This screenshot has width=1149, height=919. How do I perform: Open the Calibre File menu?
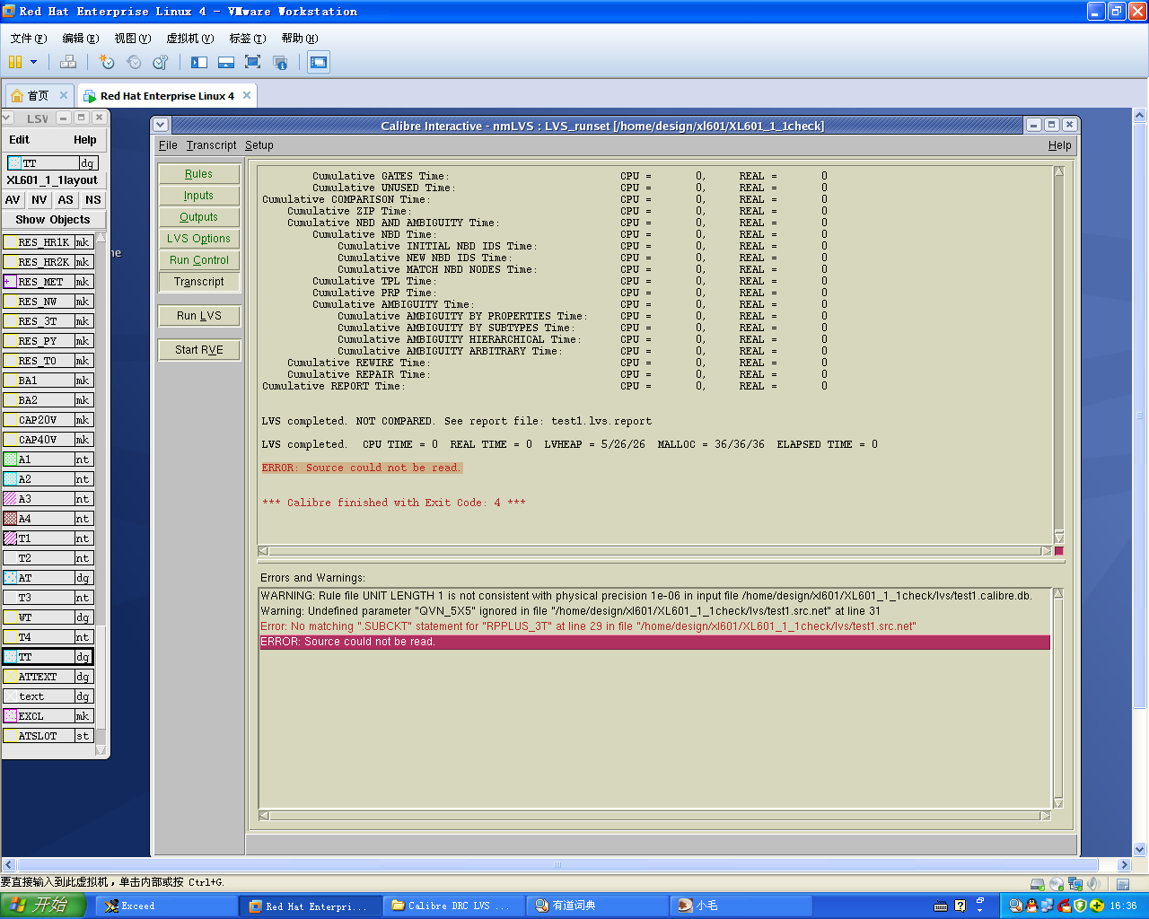tap(168, 145)
